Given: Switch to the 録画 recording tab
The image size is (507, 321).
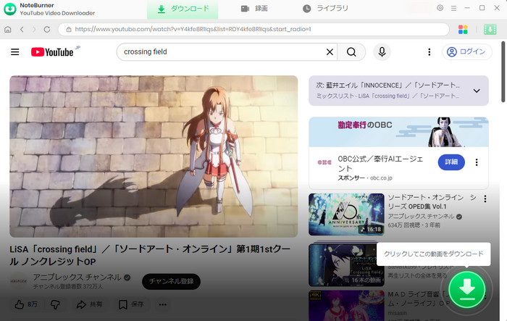Looking at the screenshot, I should click(254, 9).
